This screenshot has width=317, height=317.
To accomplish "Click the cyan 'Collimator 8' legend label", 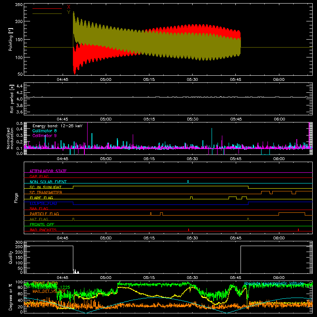I will (x=44, y=131).
